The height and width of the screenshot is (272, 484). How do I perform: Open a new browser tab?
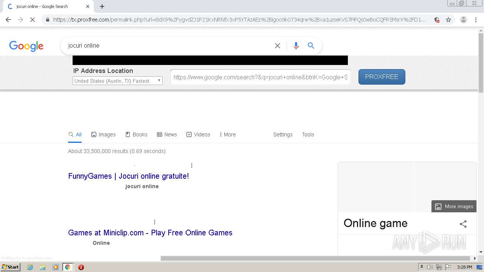coord(102,6)
